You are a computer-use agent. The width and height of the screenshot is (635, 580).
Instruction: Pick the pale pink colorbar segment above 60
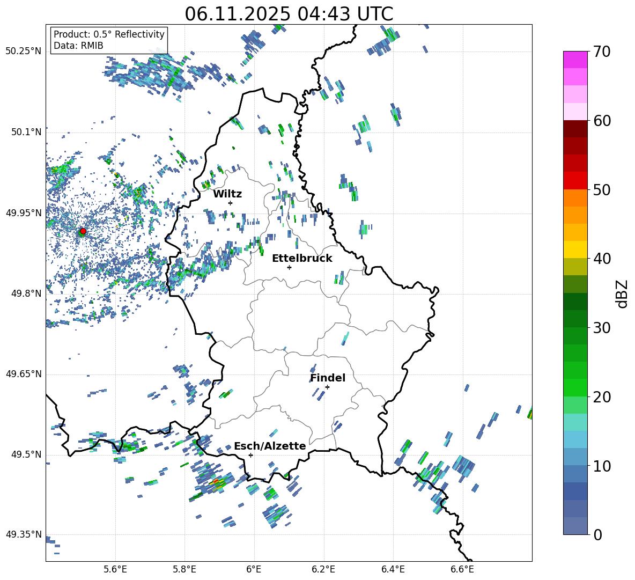(575, 112)
